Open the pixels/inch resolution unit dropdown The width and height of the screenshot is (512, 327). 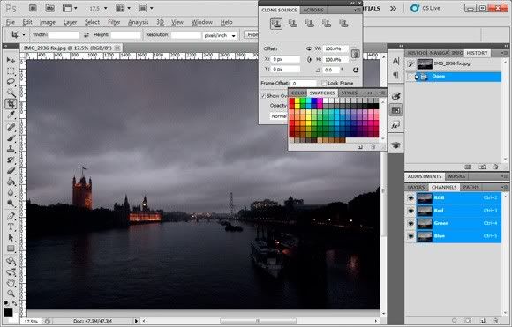tap(220, 35)
